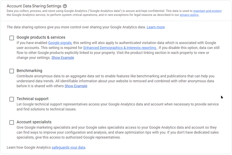Open the 'maintain and protect' link
This screenshot has width=232, height=155.
207,11
